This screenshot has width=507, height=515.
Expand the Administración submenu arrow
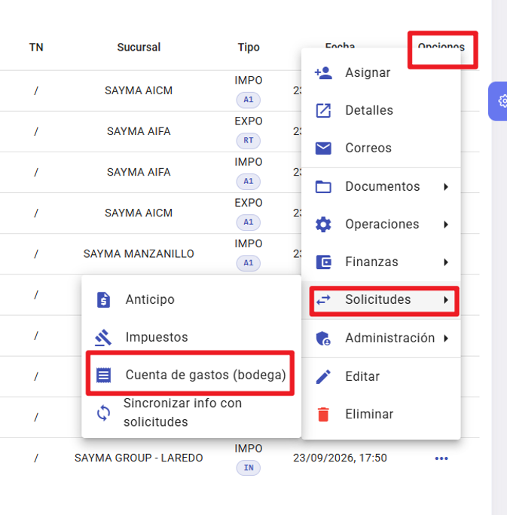click(446, 338)
